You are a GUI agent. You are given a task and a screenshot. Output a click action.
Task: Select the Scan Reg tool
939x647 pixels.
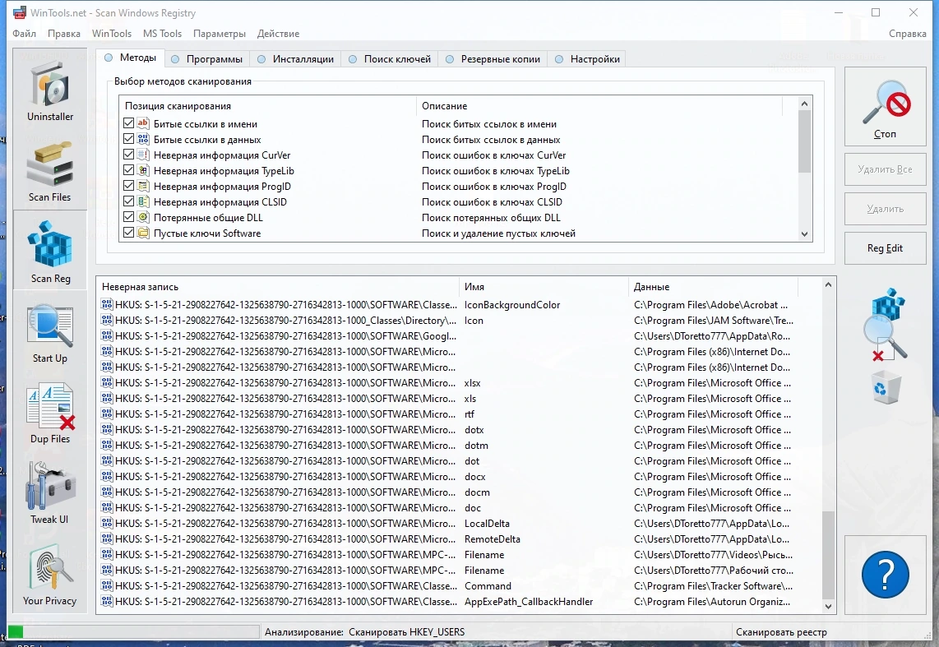(50, 250)
